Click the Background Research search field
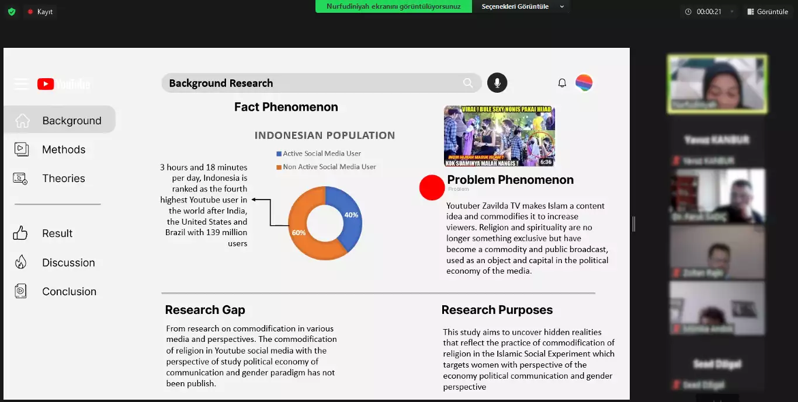The height and width of the screenshot is (402, 798). [x=310, y=83]
